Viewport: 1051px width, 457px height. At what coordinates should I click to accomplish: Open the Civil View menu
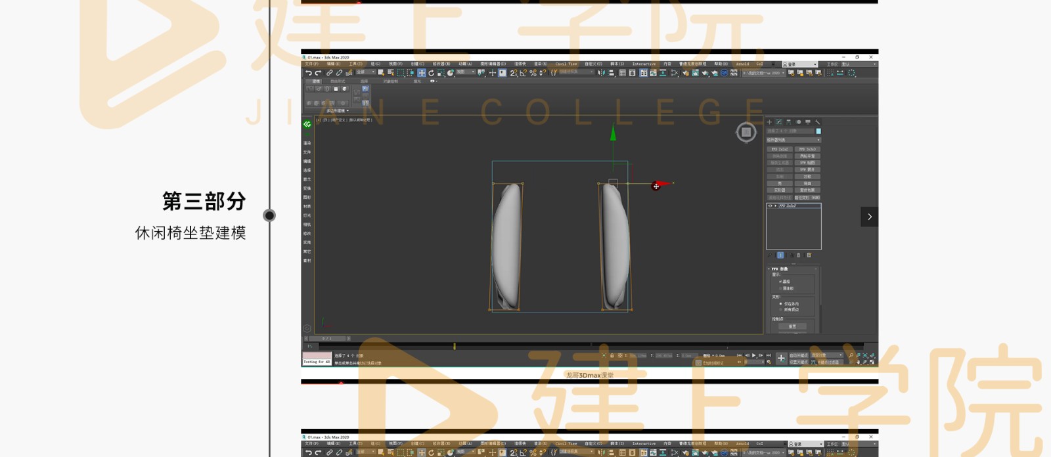click(x=566, y=64)
